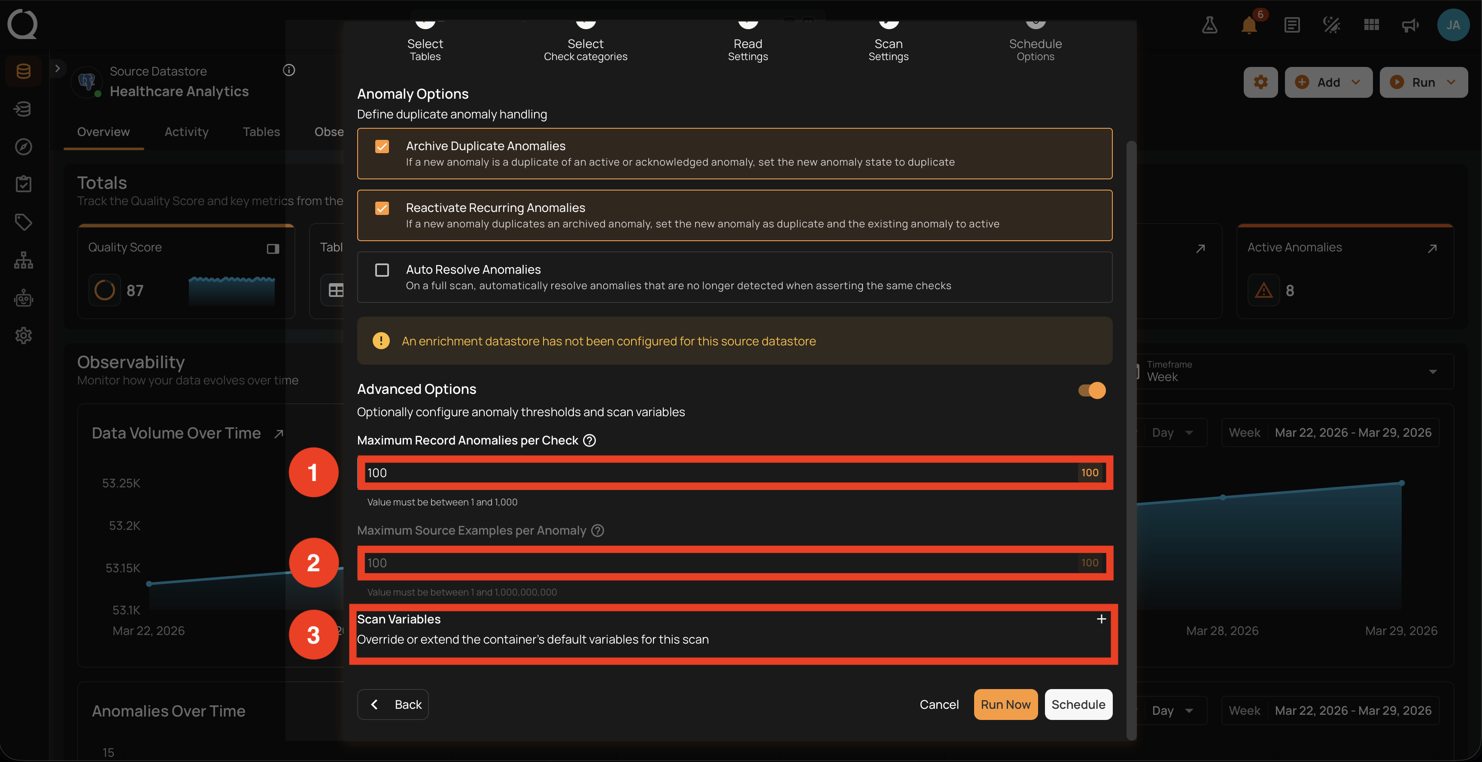Click the document notes icon in top bar
Image resolution: width=1482 pixels, height=762 pixels.
(x=1291, y=25)
